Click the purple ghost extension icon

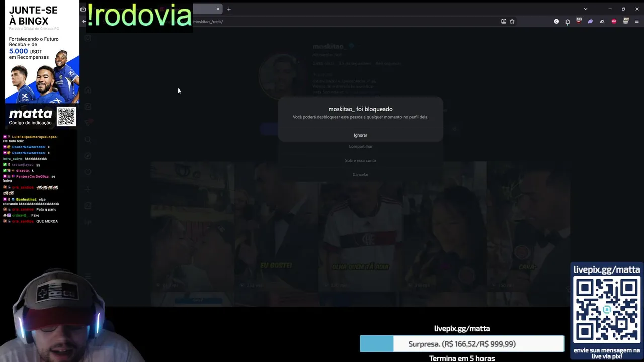(x=590, y=21)
